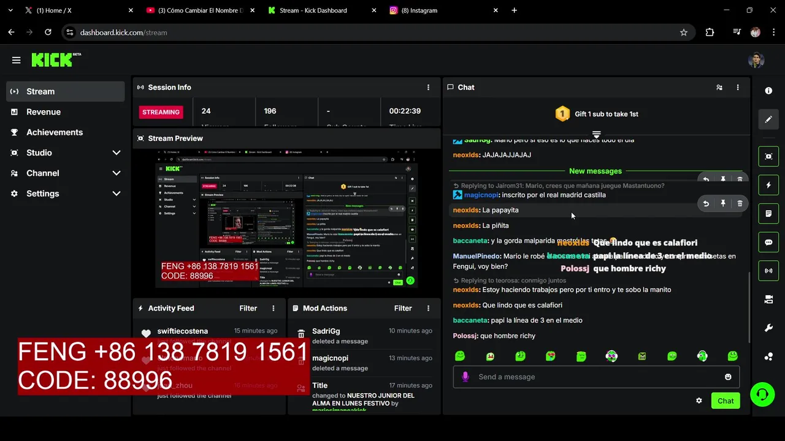The image size is (785, 441).
Task: Click username Polossj in chat
Action: coord(465,336)
